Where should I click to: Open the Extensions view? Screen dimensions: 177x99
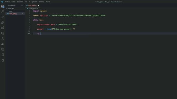click(3, 28)
